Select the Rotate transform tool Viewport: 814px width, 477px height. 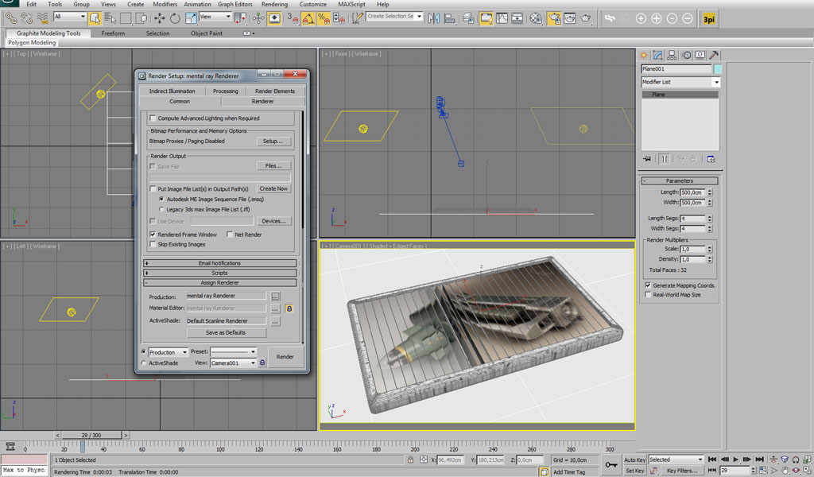175,18
